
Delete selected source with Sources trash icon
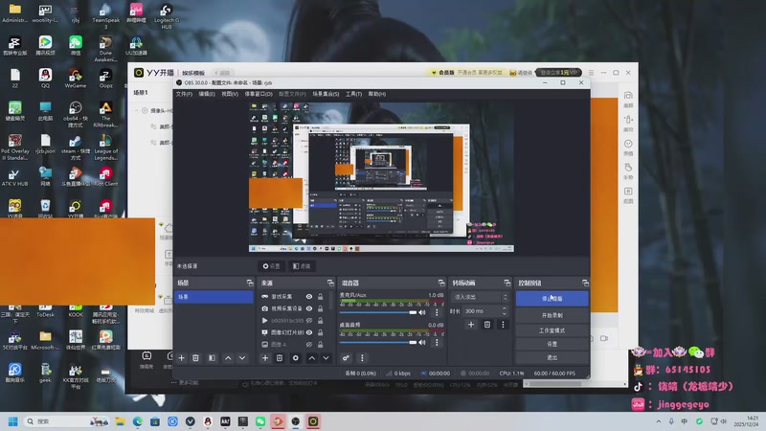click(280, 358)
